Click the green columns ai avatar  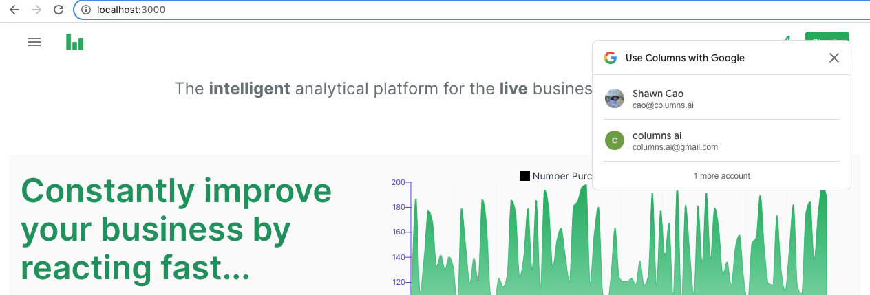click(x=615, y=140)
